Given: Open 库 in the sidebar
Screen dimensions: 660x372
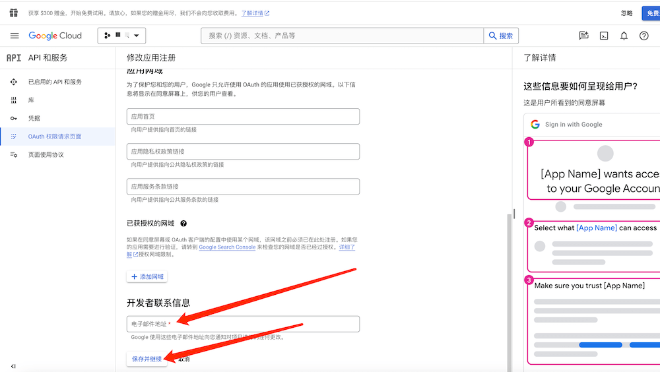Looking at the screenshot, I should click(31, 100).
